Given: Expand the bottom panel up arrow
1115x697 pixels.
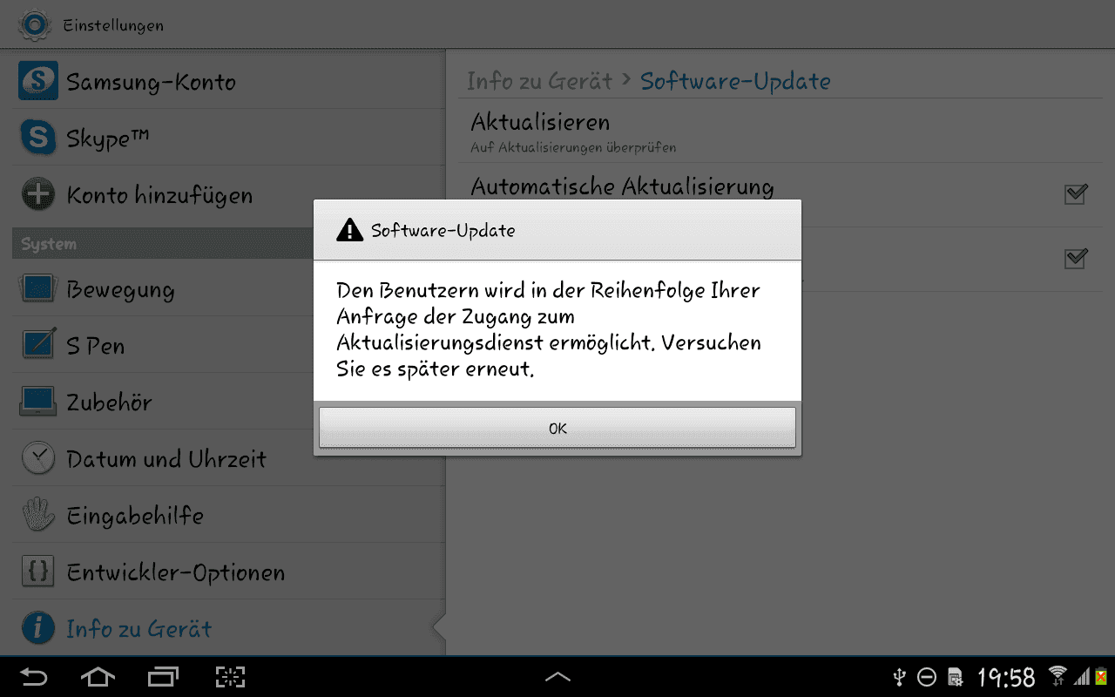Looking at the screenshot, I should point(557,676).
